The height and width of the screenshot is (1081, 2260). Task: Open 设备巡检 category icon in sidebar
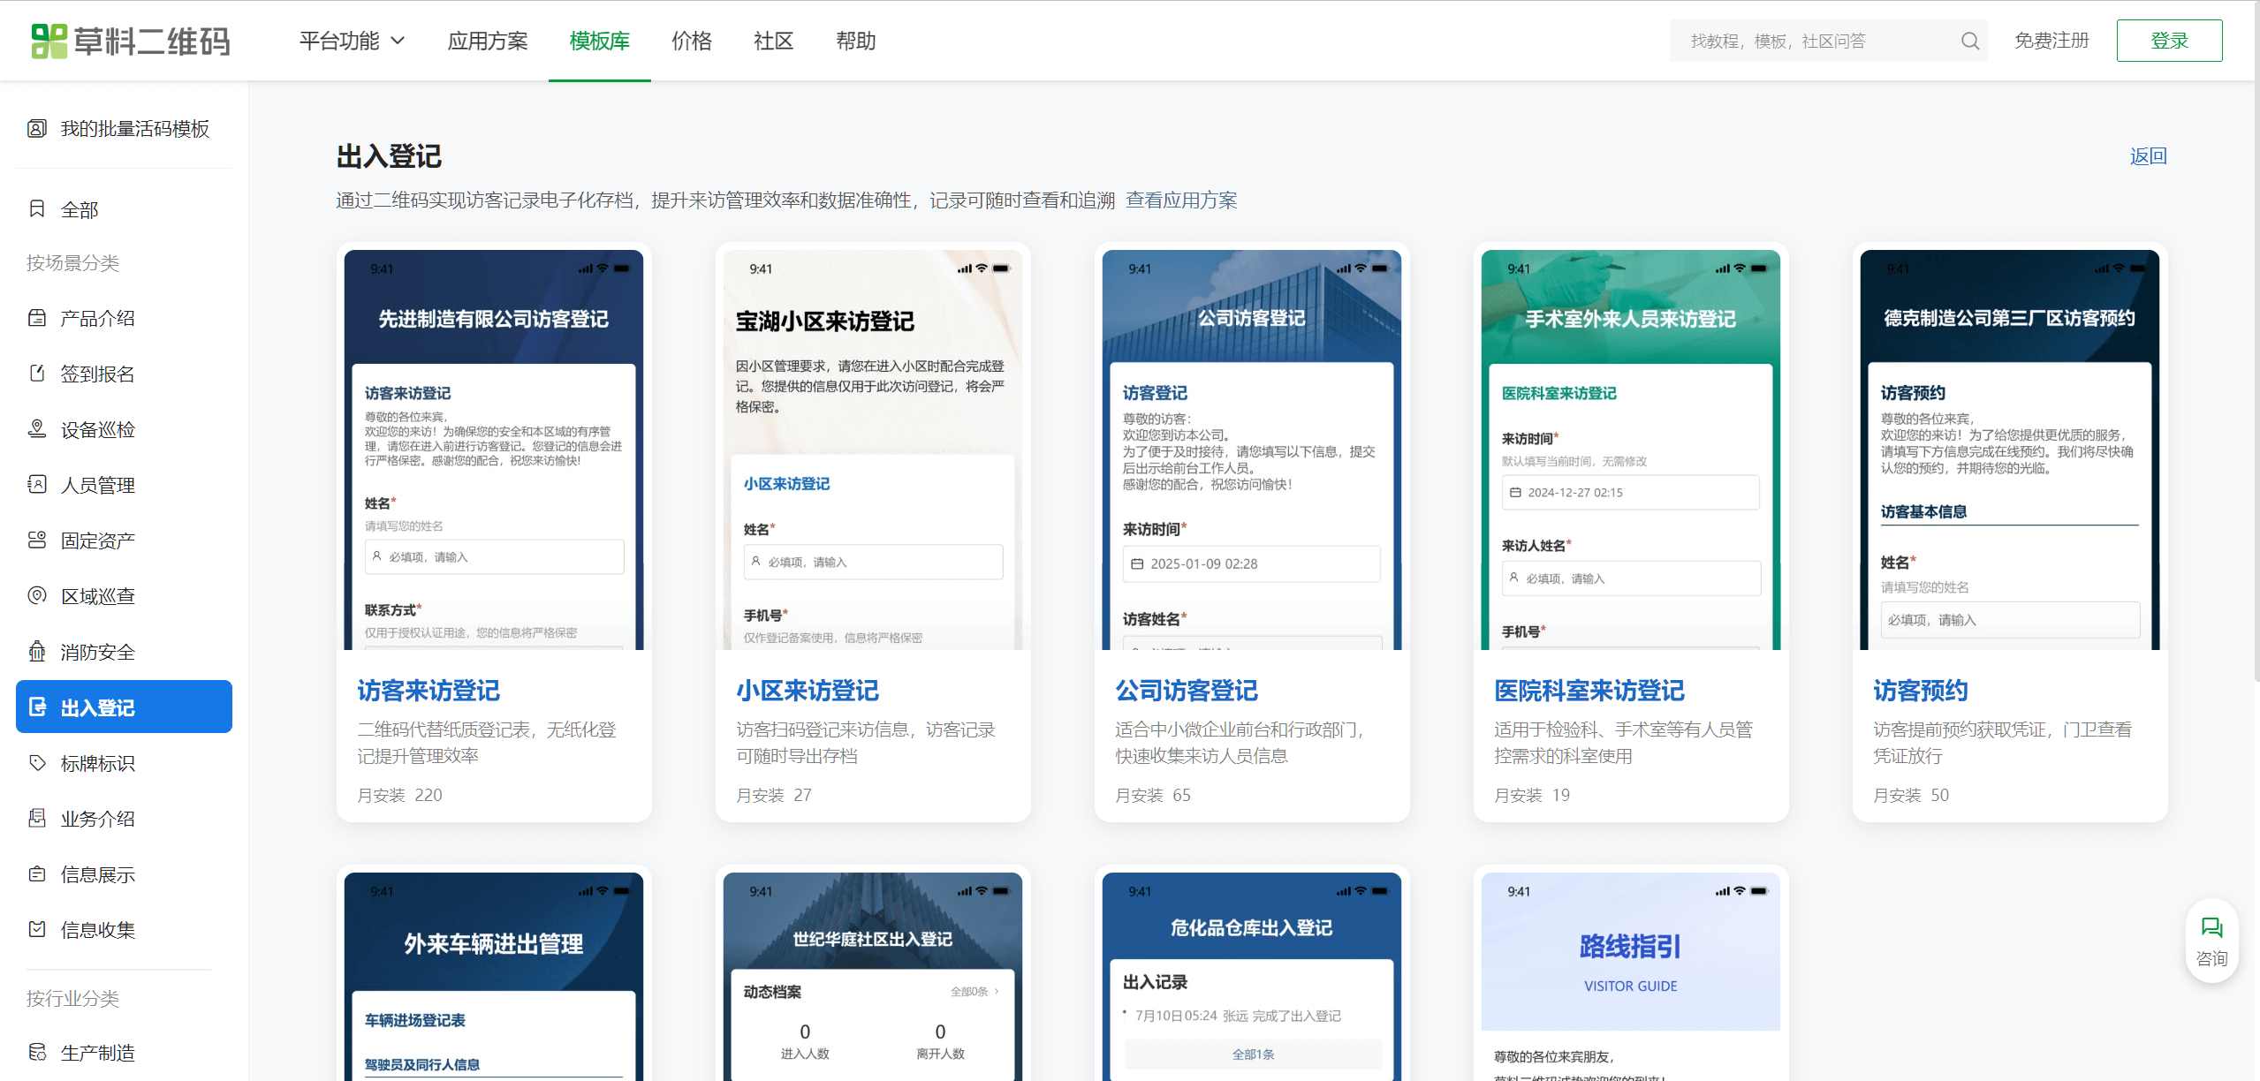click(x=37, y=429)
